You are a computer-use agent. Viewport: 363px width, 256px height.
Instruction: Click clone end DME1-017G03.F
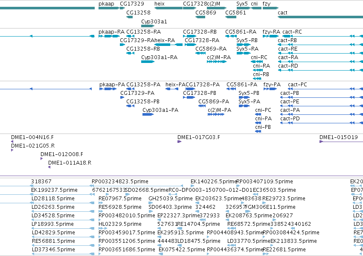click(x=180, y=142)
